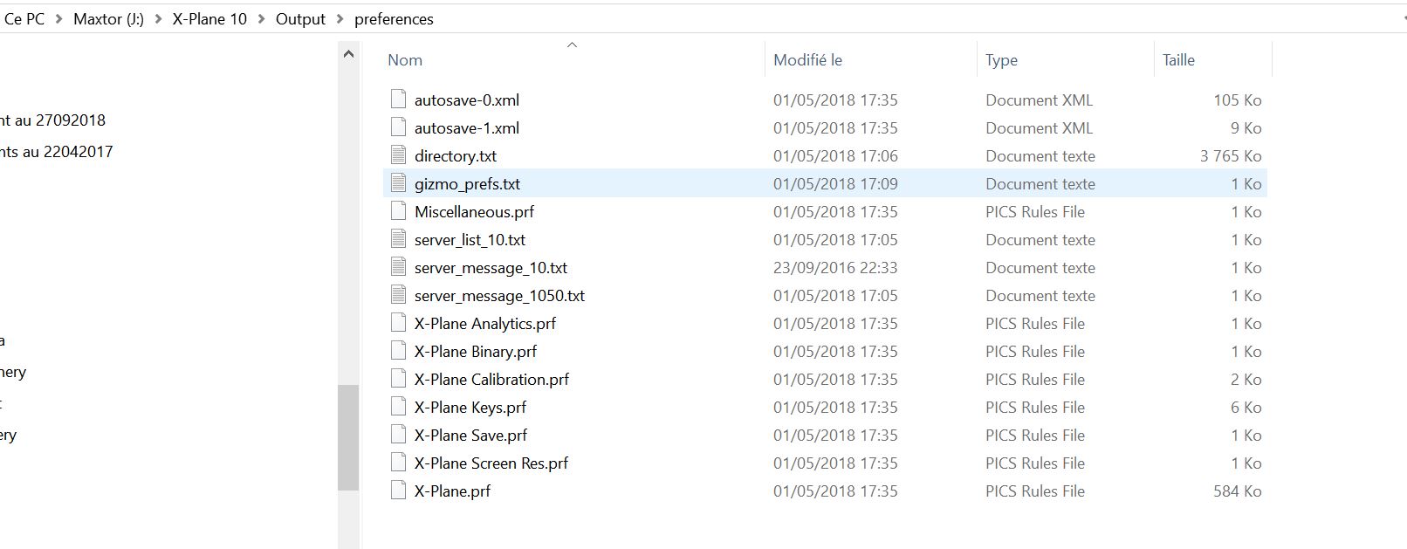Screen dimensions: 1407x549
Task: Select the file named server_message_1050.txt
Action: [499, 296]
